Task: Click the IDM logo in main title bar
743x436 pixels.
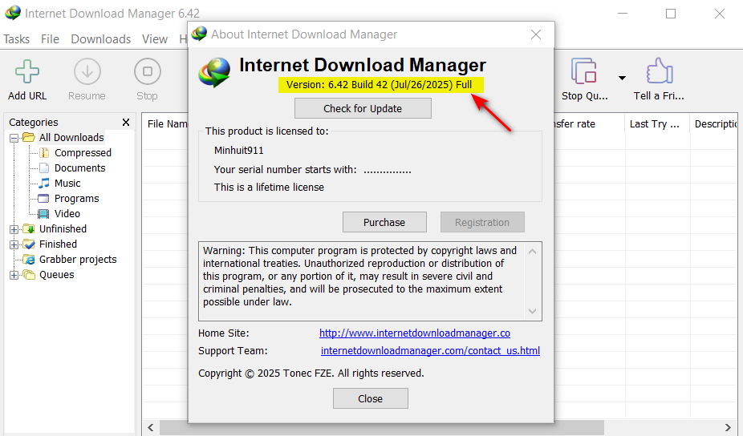Action: [x=13, y=13]
